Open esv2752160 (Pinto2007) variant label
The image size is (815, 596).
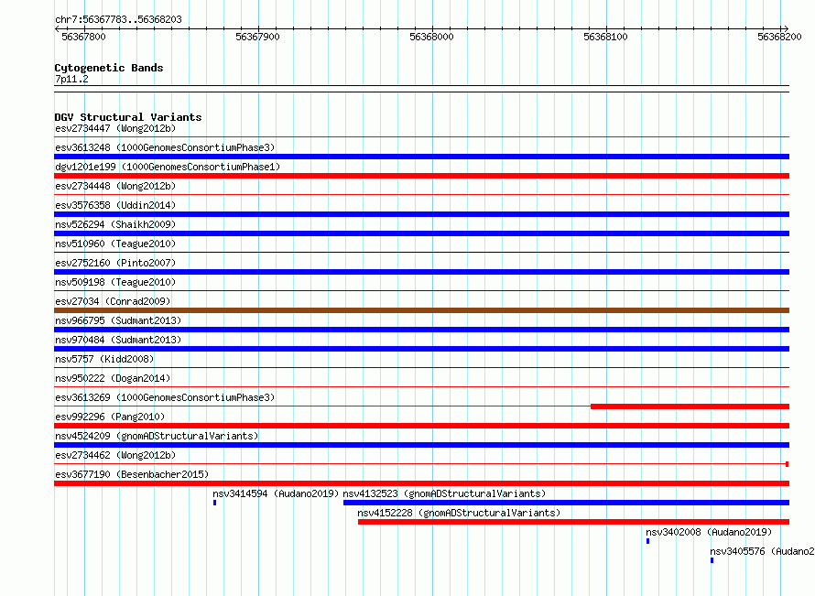pos(115,263)
